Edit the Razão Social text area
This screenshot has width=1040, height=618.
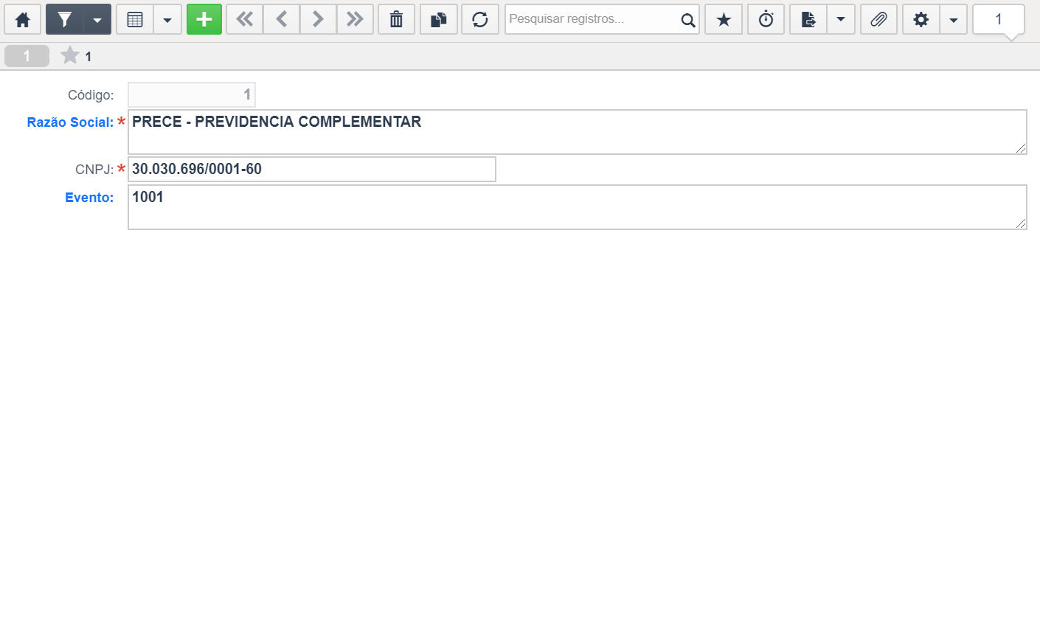click(x=578, y=132)
